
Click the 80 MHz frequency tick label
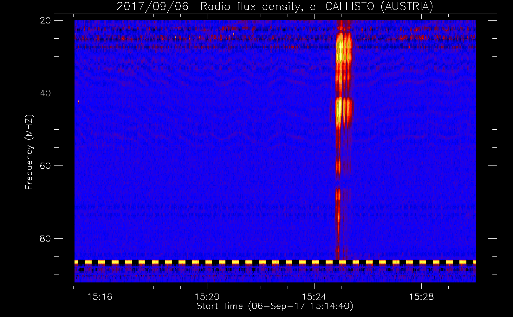click(45, 238)
